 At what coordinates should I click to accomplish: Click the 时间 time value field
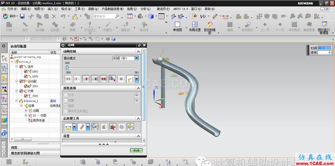pyautogui.click(x=324, y=48)
